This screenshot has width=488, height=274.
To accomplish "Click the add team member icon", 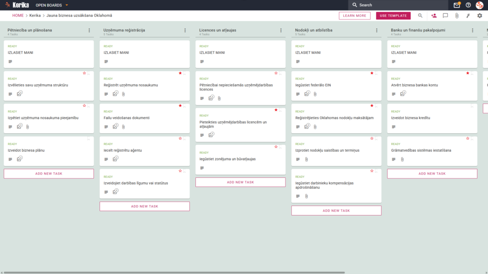I will coord(434,16).
